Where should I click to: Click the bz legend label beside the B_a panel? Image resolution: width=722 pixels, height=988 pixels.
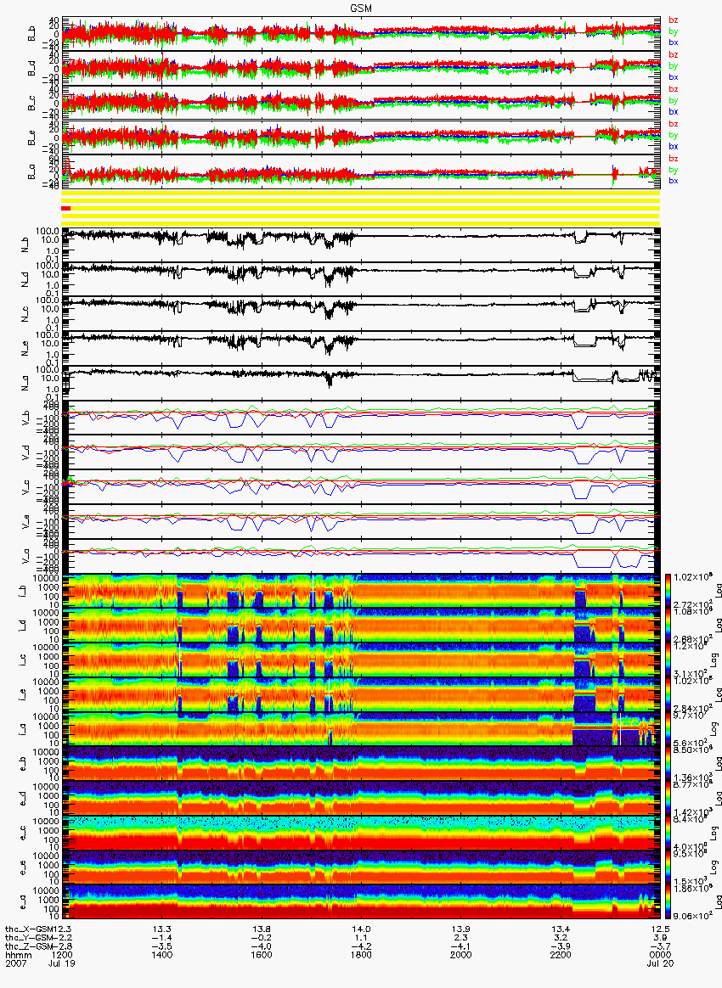pos(674,158)
